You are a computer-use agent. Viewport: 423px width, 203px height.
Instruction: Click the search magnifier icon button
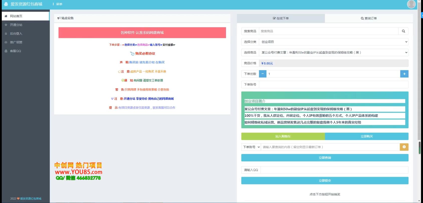(x=403, y=31)
